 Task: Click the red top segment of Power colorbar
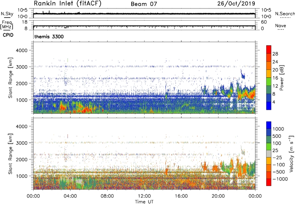pos(269,49)
